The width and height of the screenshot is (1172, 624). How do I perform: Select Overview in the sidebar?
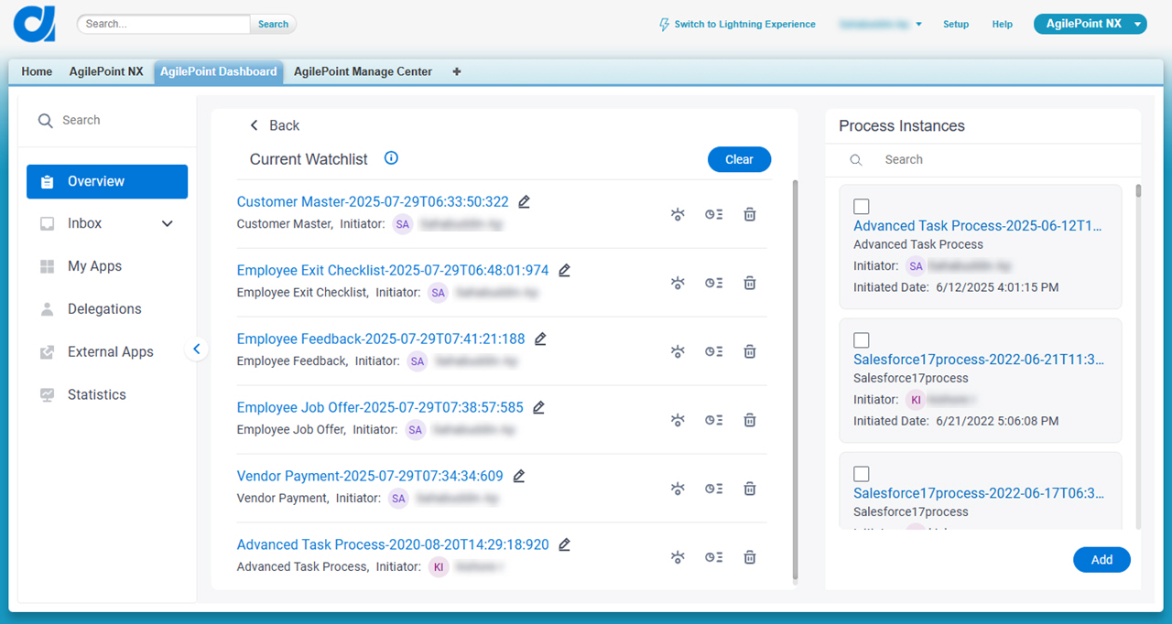[x=107, y=181]
